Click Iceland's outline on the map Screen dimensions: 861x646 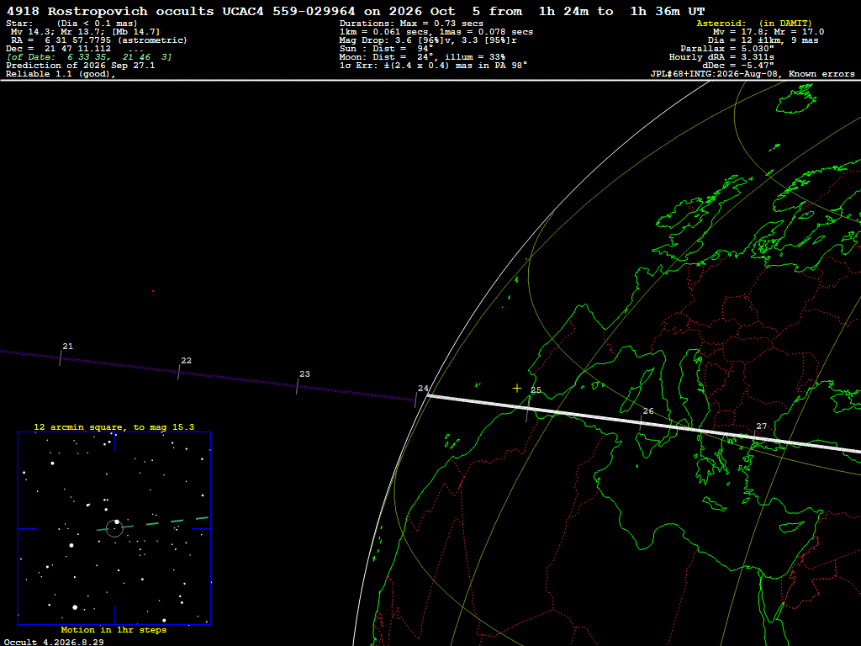tap(795, 101)
